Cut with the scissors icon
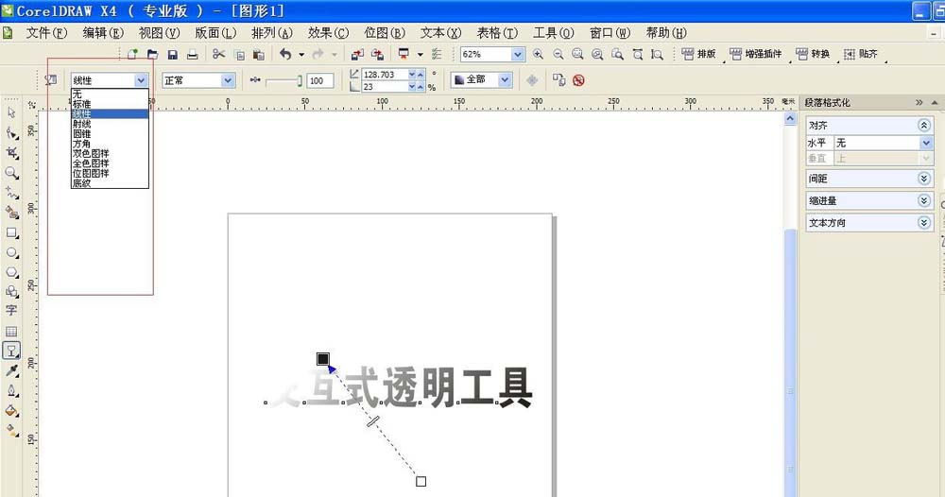The image size is (945, 497). (219, 54)
